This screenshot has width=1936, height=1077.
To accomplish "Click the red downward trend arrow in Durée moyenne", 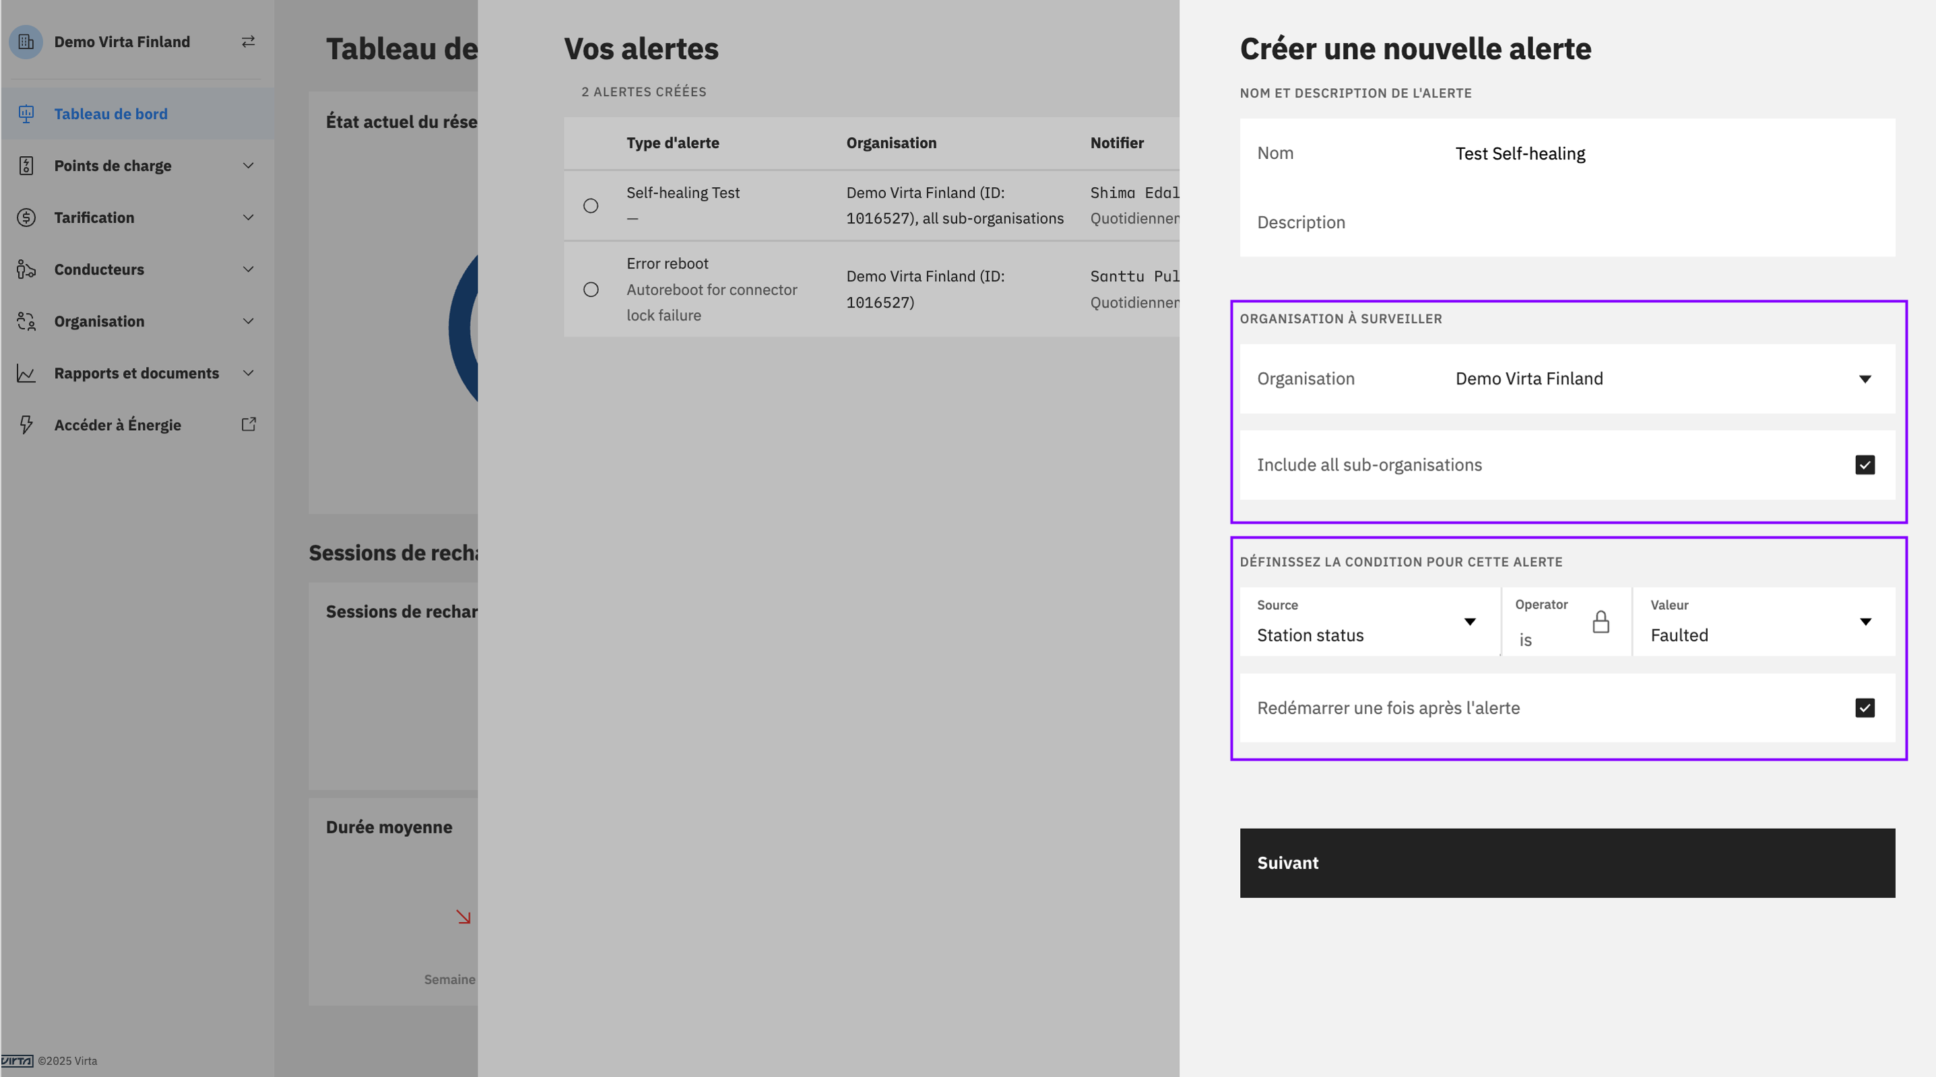I will (x=463, y=916).
